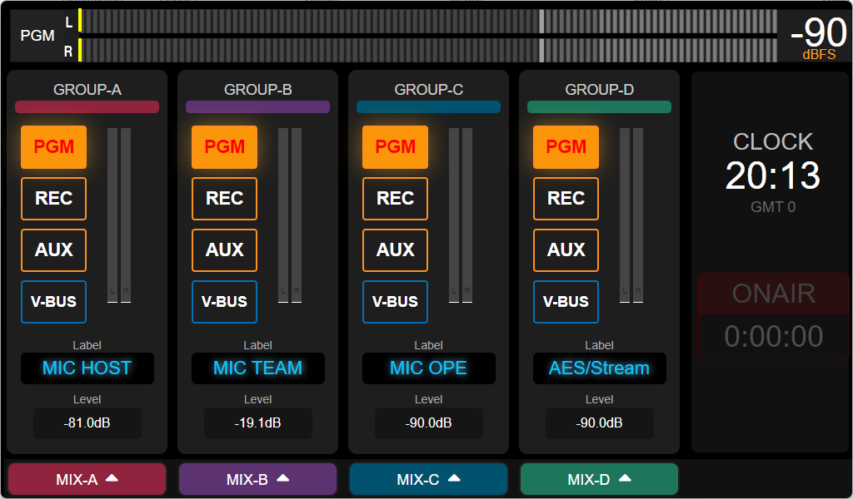Toggle V-BUS routing on GROUP-A
The image size is (853, 499).
[53, 302]
